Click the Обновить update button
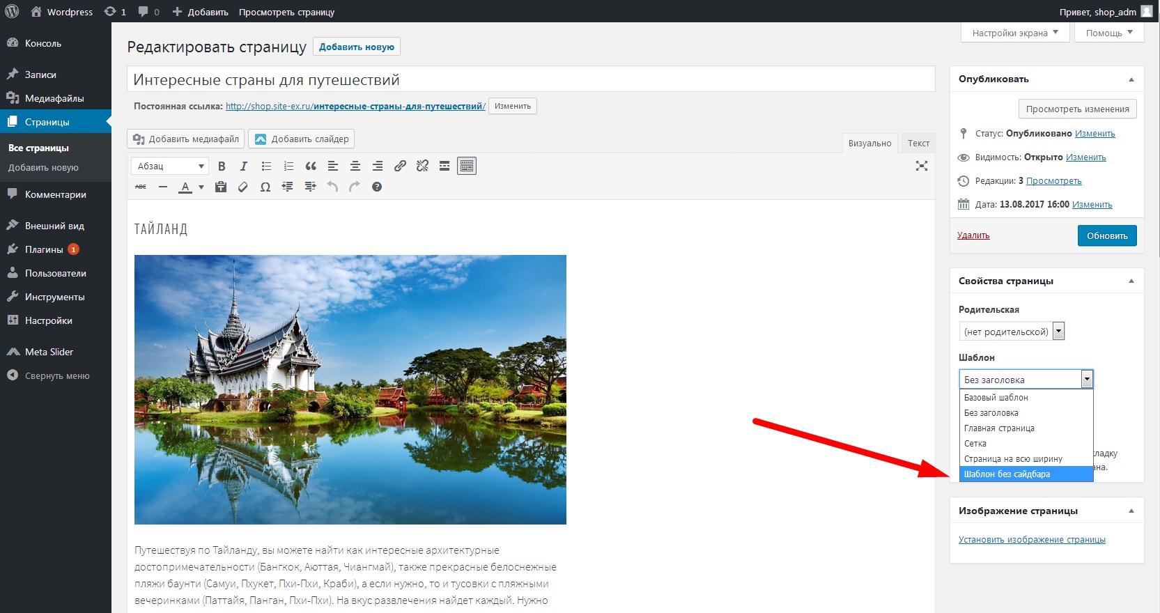Viewport: 1160px width, 613px height. point(1107,235)
